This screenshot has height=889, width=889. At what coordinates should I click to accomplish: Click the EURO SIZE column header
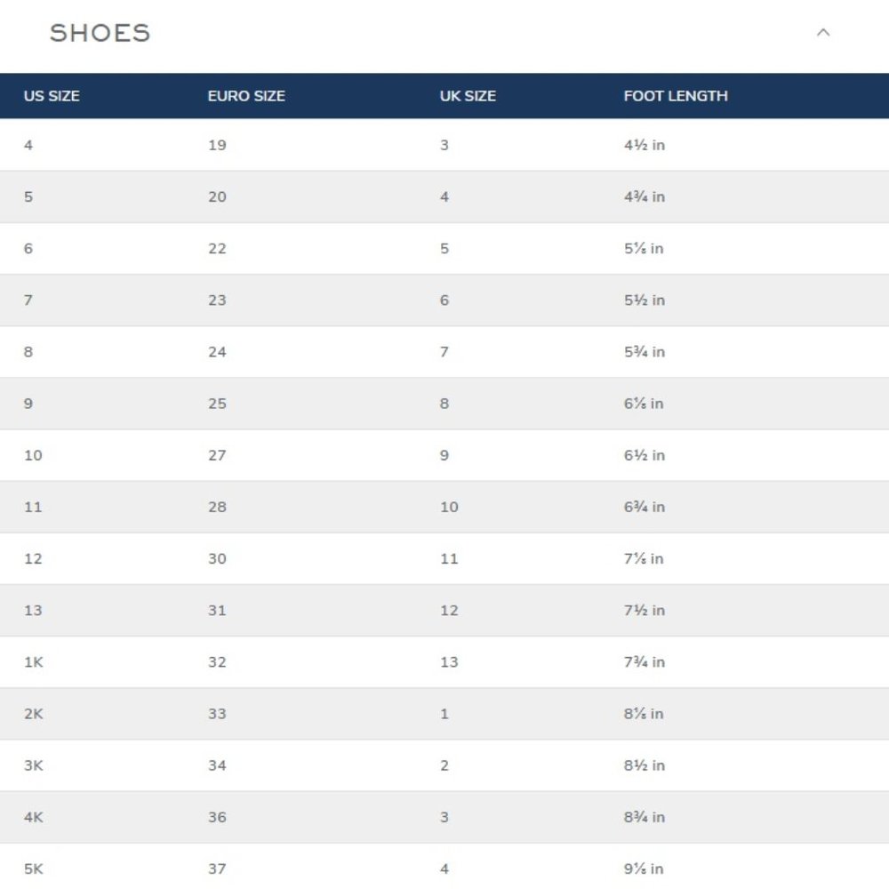pyautogui.click(x=246, y=96)
